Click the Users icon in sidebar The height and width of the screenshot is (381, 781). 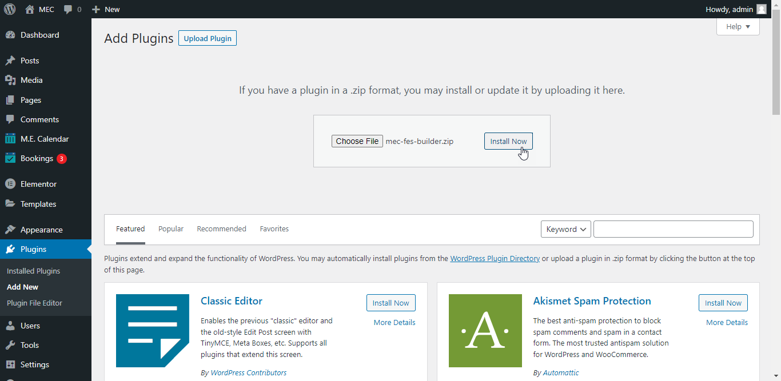pyautogui.click(x=10, y=326)
